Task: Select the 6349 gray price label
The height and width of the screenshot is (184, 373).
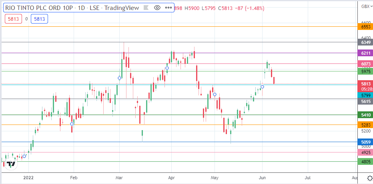Action: pos(365,42)
